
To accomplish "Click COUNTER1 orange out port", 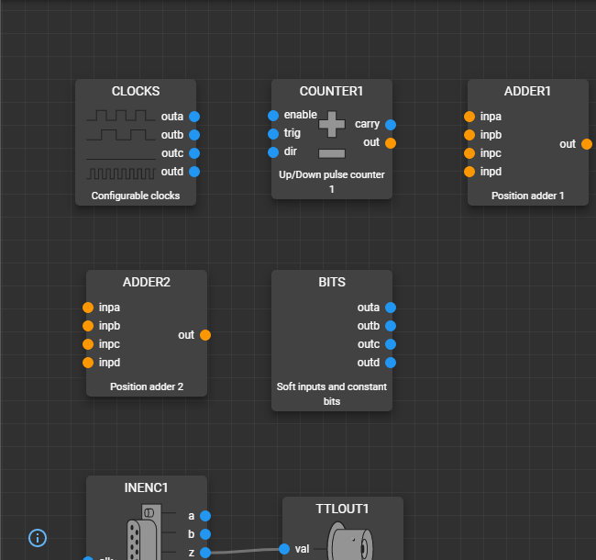I will point(391,143).
